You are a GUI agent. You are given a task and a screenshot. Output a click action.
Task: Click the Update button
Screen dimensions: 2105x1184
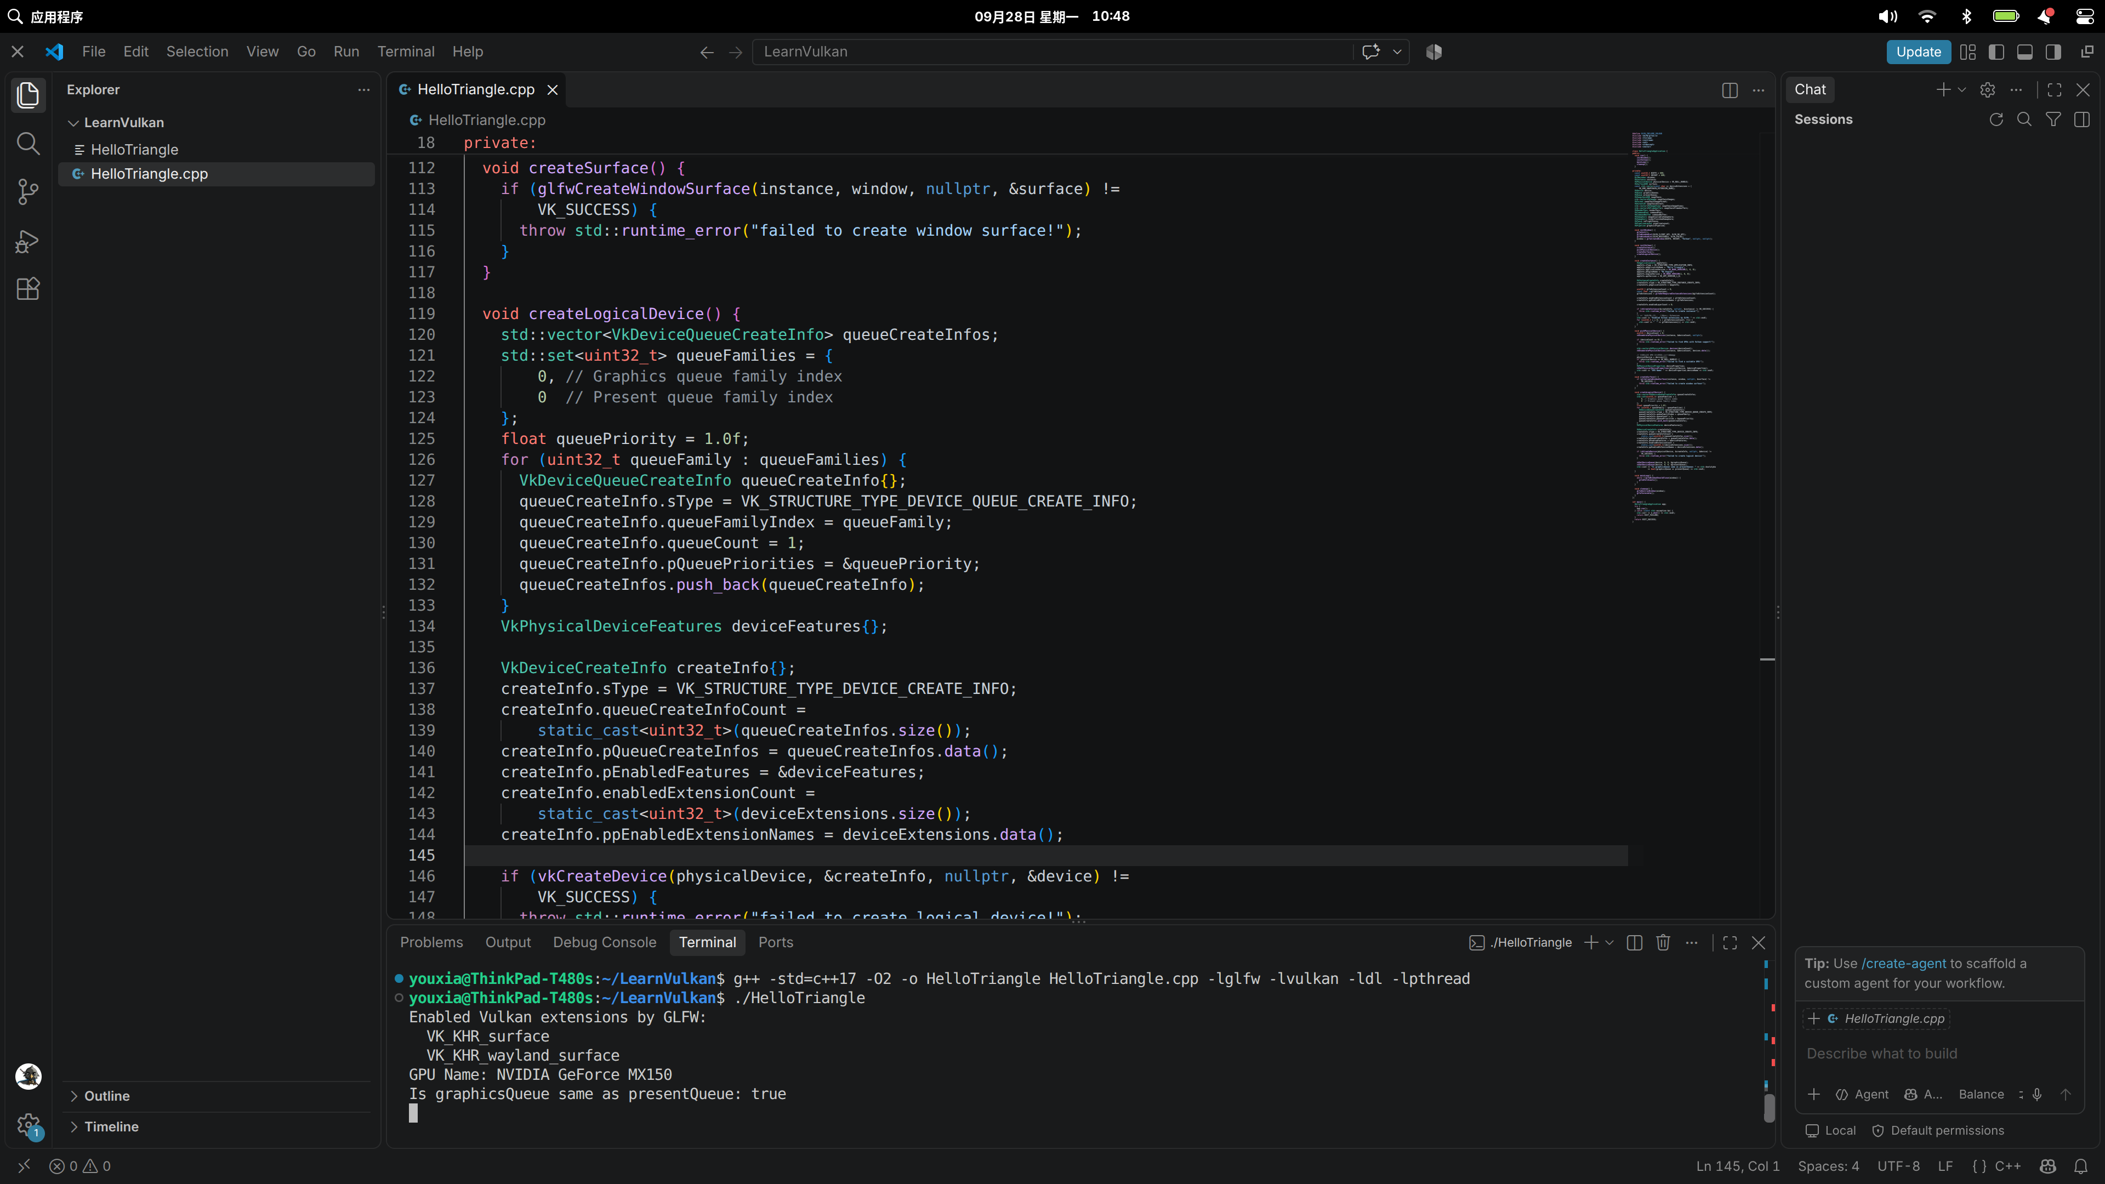pos(1918,52)
